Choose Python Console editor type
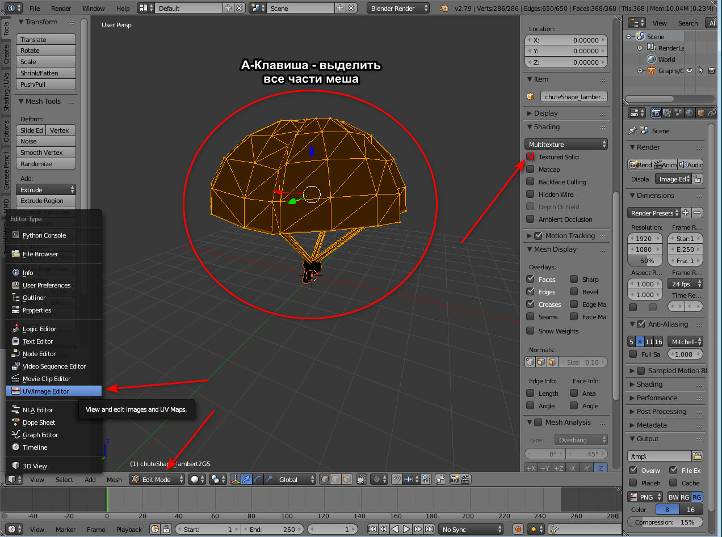 coord(44,235)
